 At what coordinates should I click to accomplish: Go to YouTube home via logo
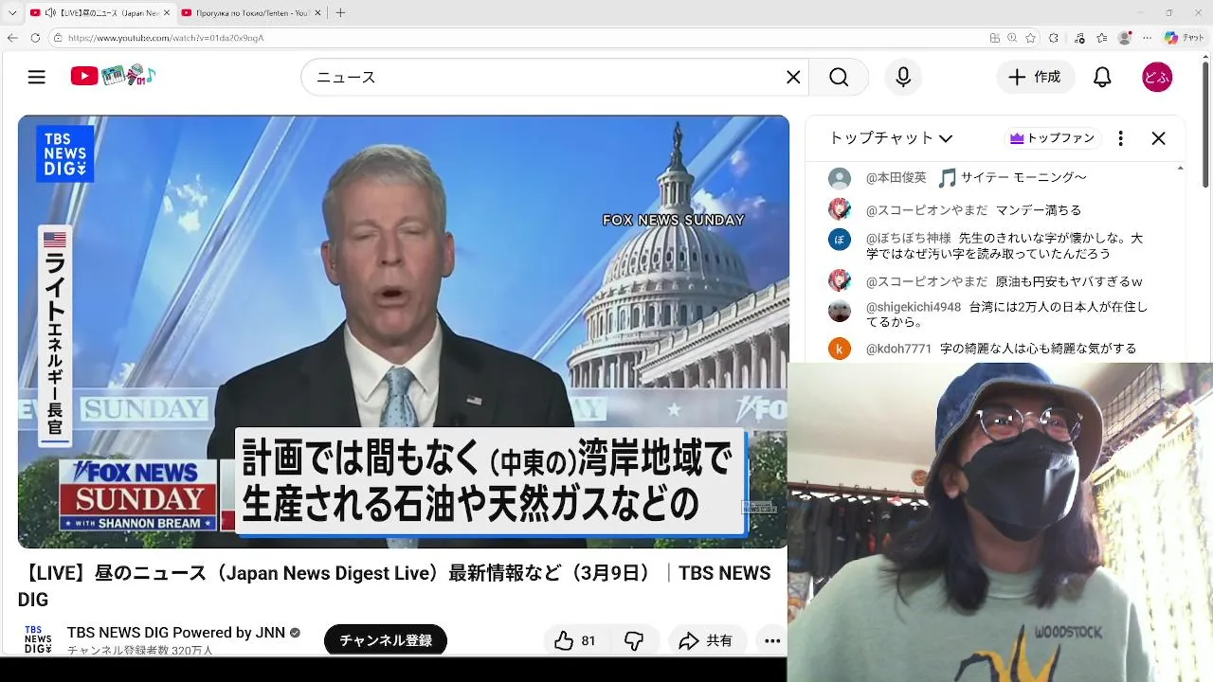pos(113,76)
